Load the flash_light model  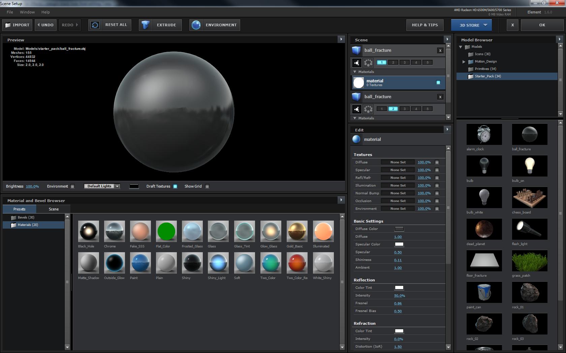pos(530,229)
